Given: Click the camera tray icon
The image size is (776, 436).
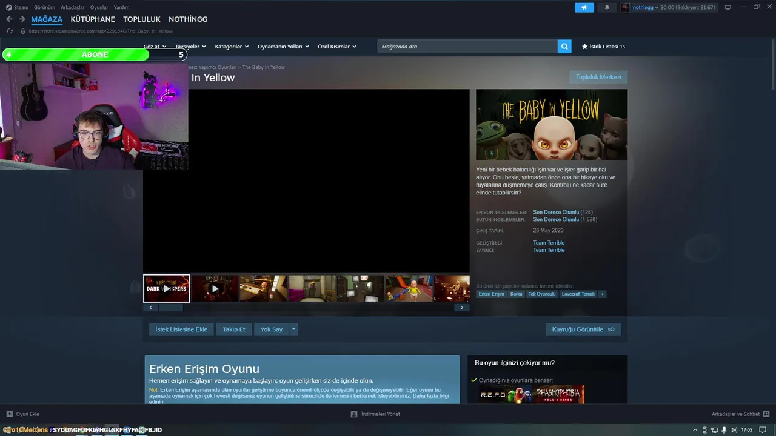Looking at the screenshot, I should (704, 430).
